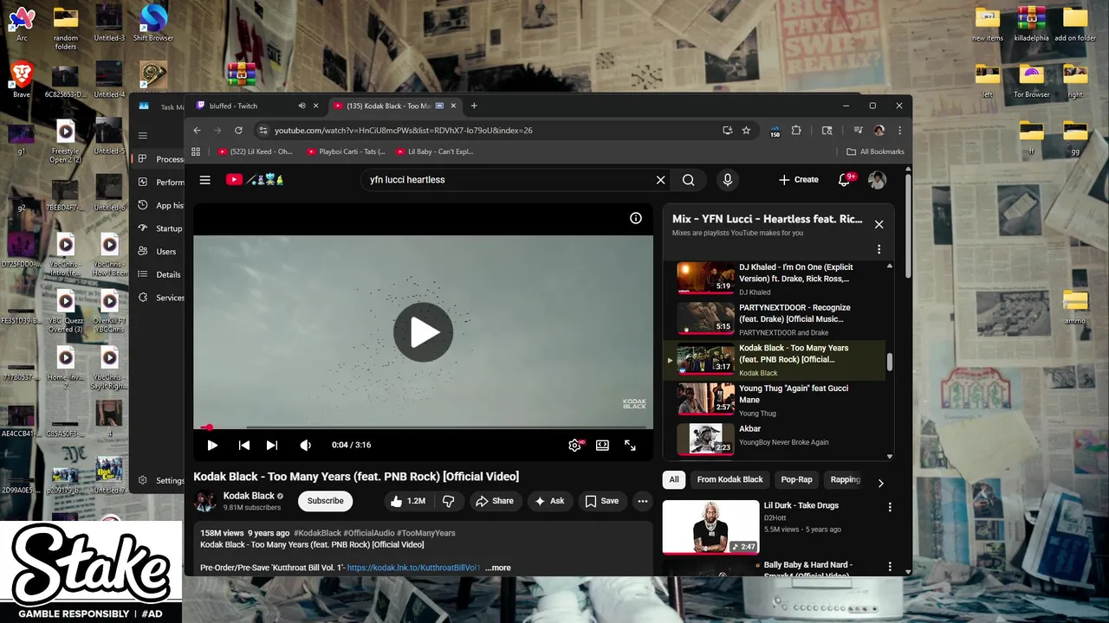The height and width of the screenshot is (623, 1109).
Task: Select the Rapping filter chip
Action: tap(845, 479)
